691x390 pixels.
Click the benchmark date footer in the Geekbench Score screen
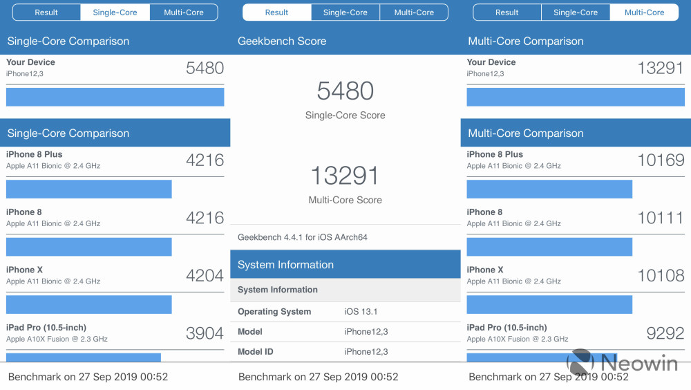[x=318, y=377]
